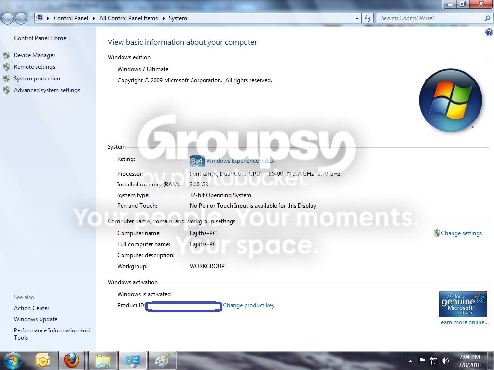
Task: Click the computer icon in address bar
Action: [x=40, y=18]
